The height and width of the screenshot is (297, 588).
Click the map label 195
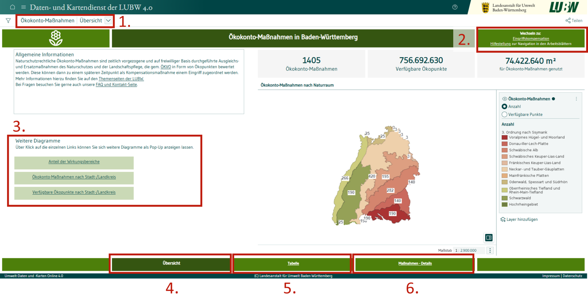coord(385,177)
